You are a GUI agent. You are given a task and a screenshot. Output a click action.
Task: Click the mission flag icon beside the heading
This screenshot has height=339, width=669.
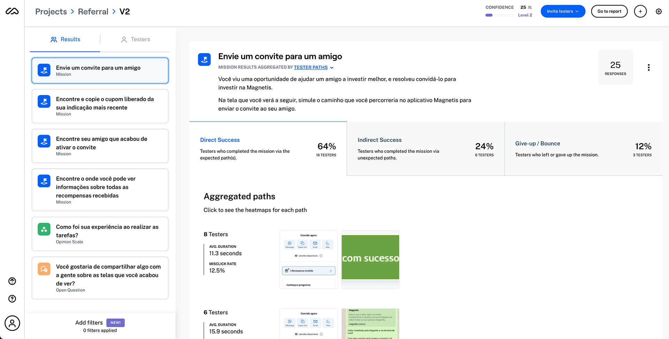pyautogui.click(x=204, y=60)
